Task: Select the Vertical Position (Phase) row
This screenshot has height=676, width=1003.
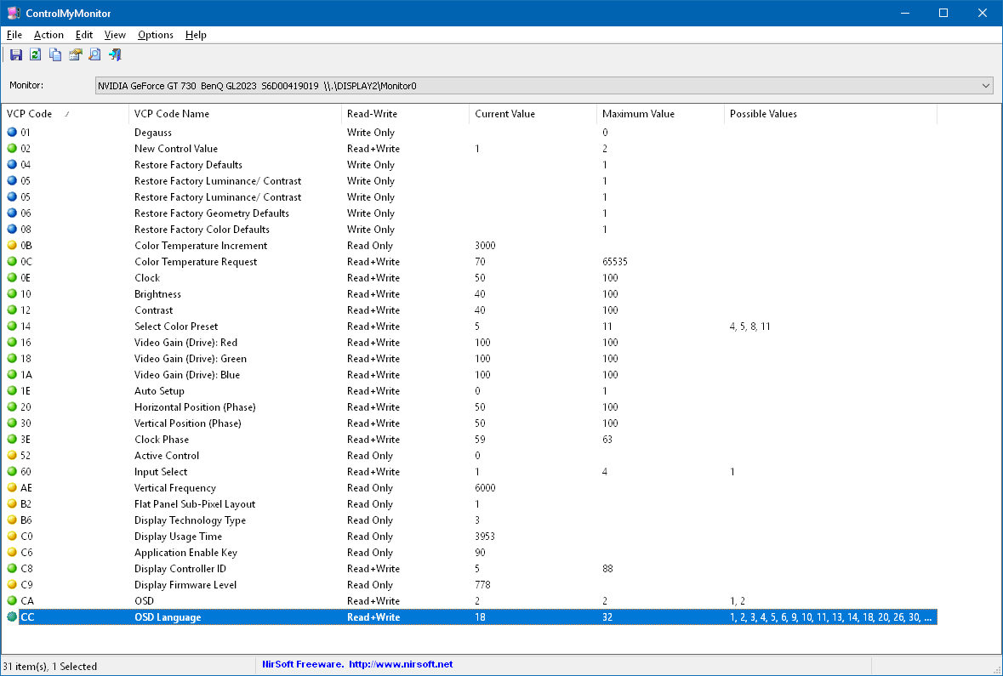Action: 470,423
